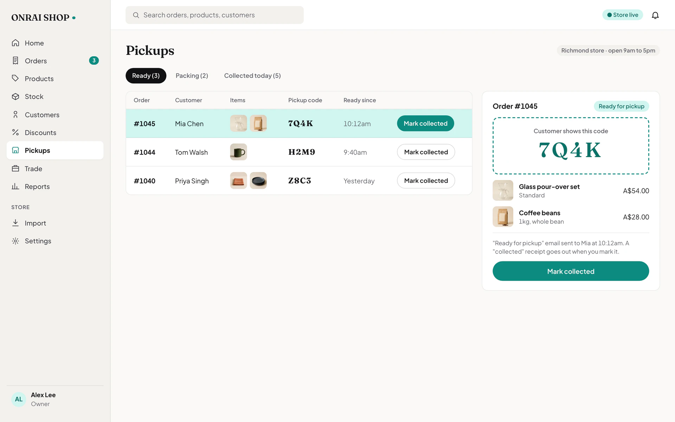The width and height of the screenshot is (675, 422).
Task: Click the Reports bar chart icon
Action: pyautogui.click(x=15, y=186)
